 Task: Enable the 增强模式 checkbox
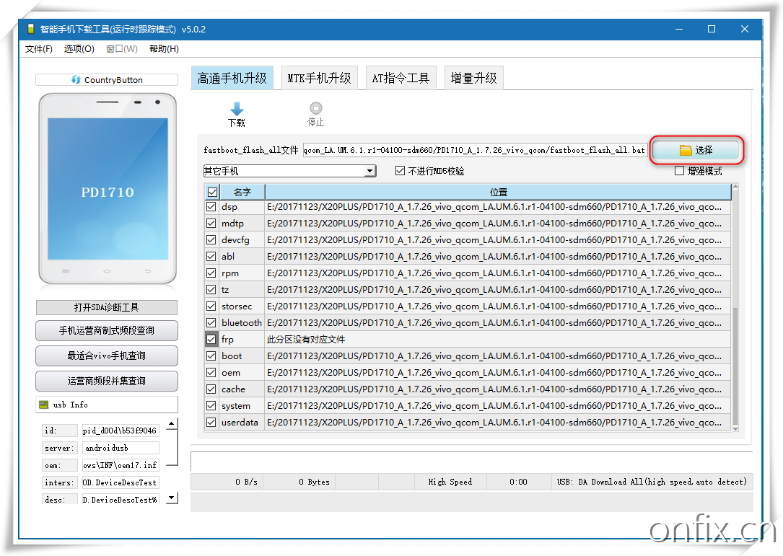coord(679,170)
